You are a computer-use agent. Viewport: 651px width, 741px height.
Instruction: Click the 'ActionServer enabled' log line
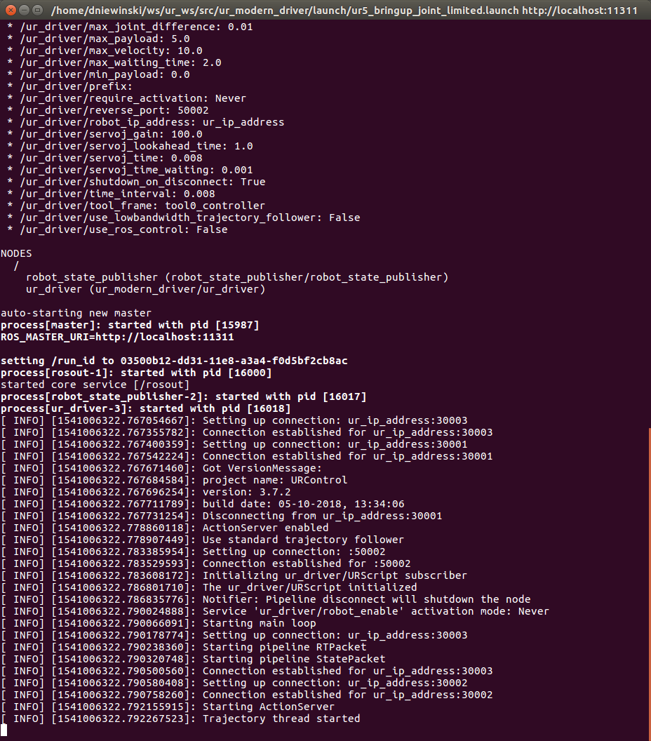[165, 528]
